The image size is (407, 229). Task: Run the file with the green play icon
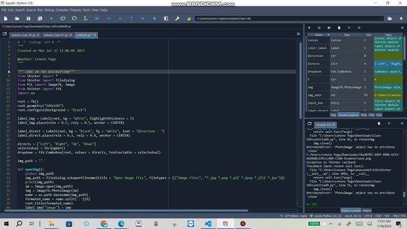tap(52, 18)
